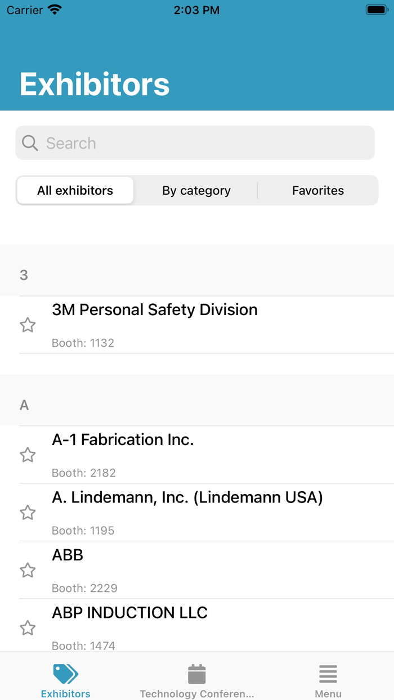Screen dimensions: 394x700
Task: Select ABP INDUCTION LLC exhibitor
Action: pyautogui.click(x=130, y=613)
